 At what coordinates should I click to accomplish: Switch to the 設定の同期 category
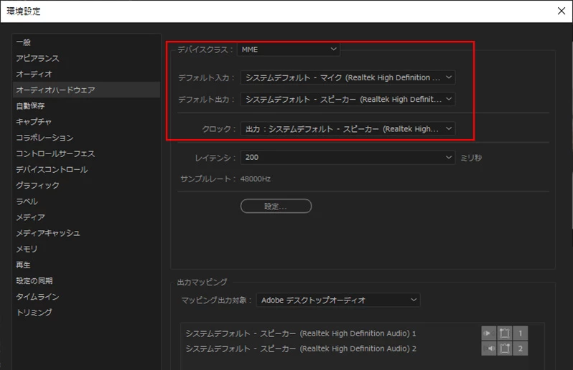click(86, 280)
